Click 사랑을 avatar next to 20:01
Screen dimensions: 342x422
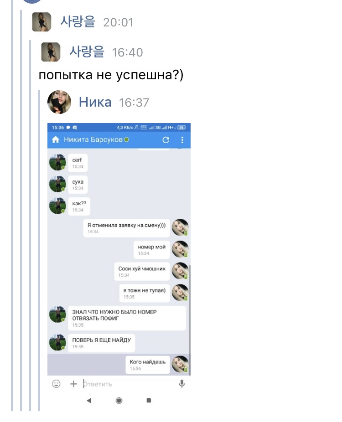point(41,22)
